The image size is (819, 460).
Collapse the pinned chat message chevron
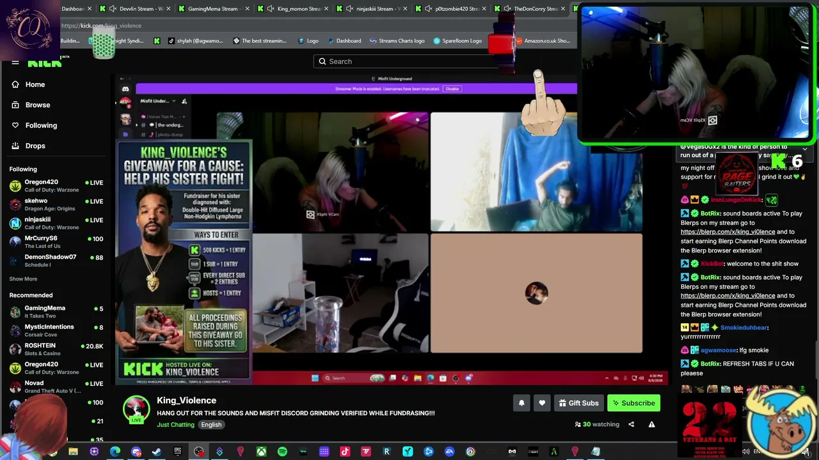pos(805,149)
